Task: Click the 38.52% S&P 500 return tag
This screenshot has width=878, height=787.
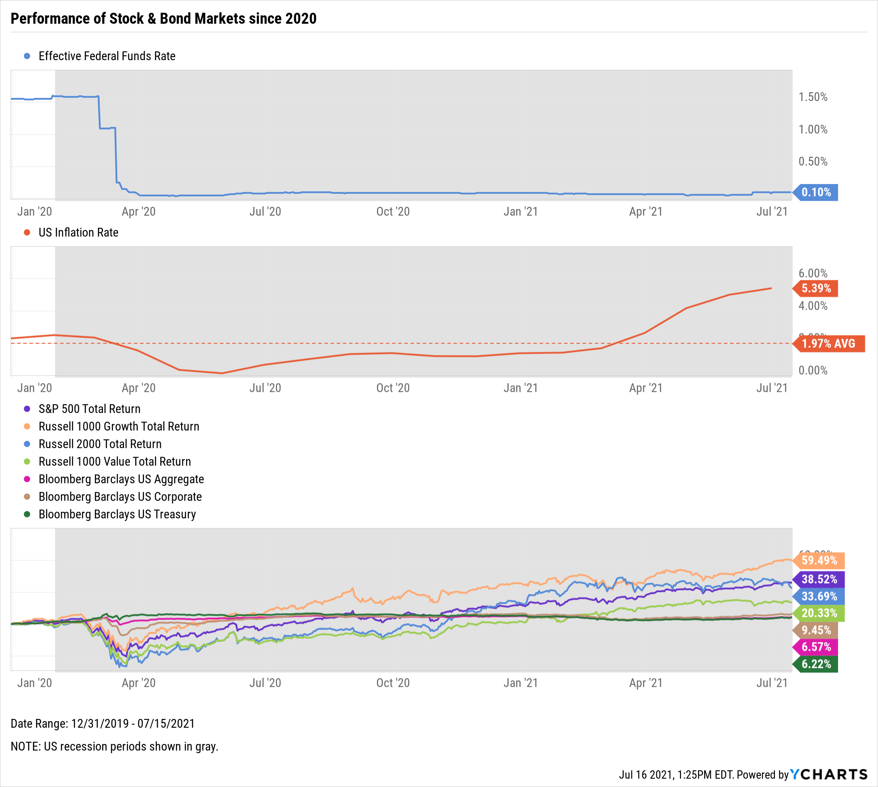Action: click(819, 580)
